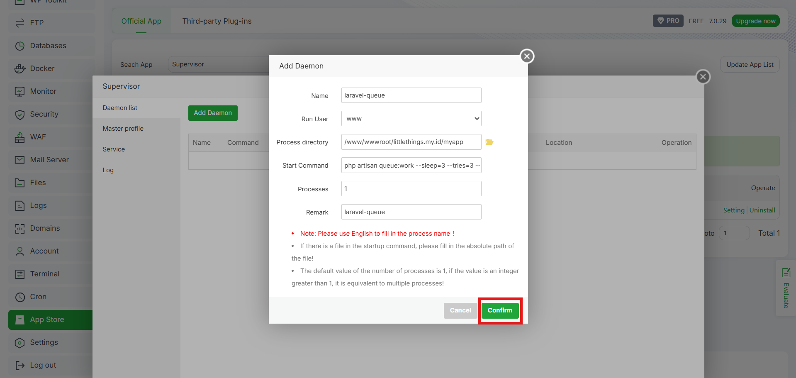Open the Databases sidebar icon
The image size is (796, 378).
tap(19, 46)
